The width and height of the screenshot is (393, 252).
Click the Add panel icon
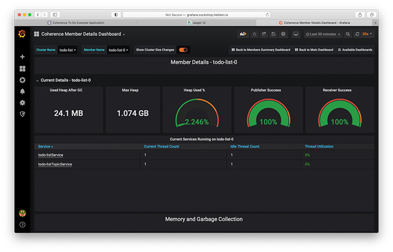coord(243,34)
